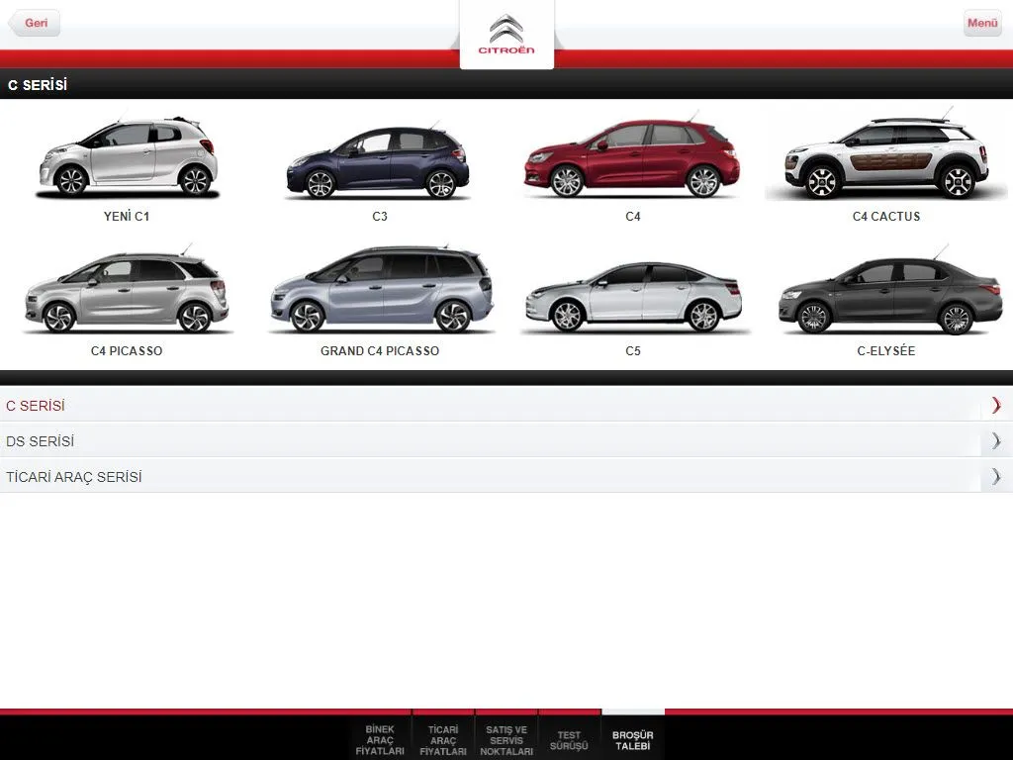1013x760 pixels.
Task: Tap the Citroën logo at top
Action: point(506,35)
